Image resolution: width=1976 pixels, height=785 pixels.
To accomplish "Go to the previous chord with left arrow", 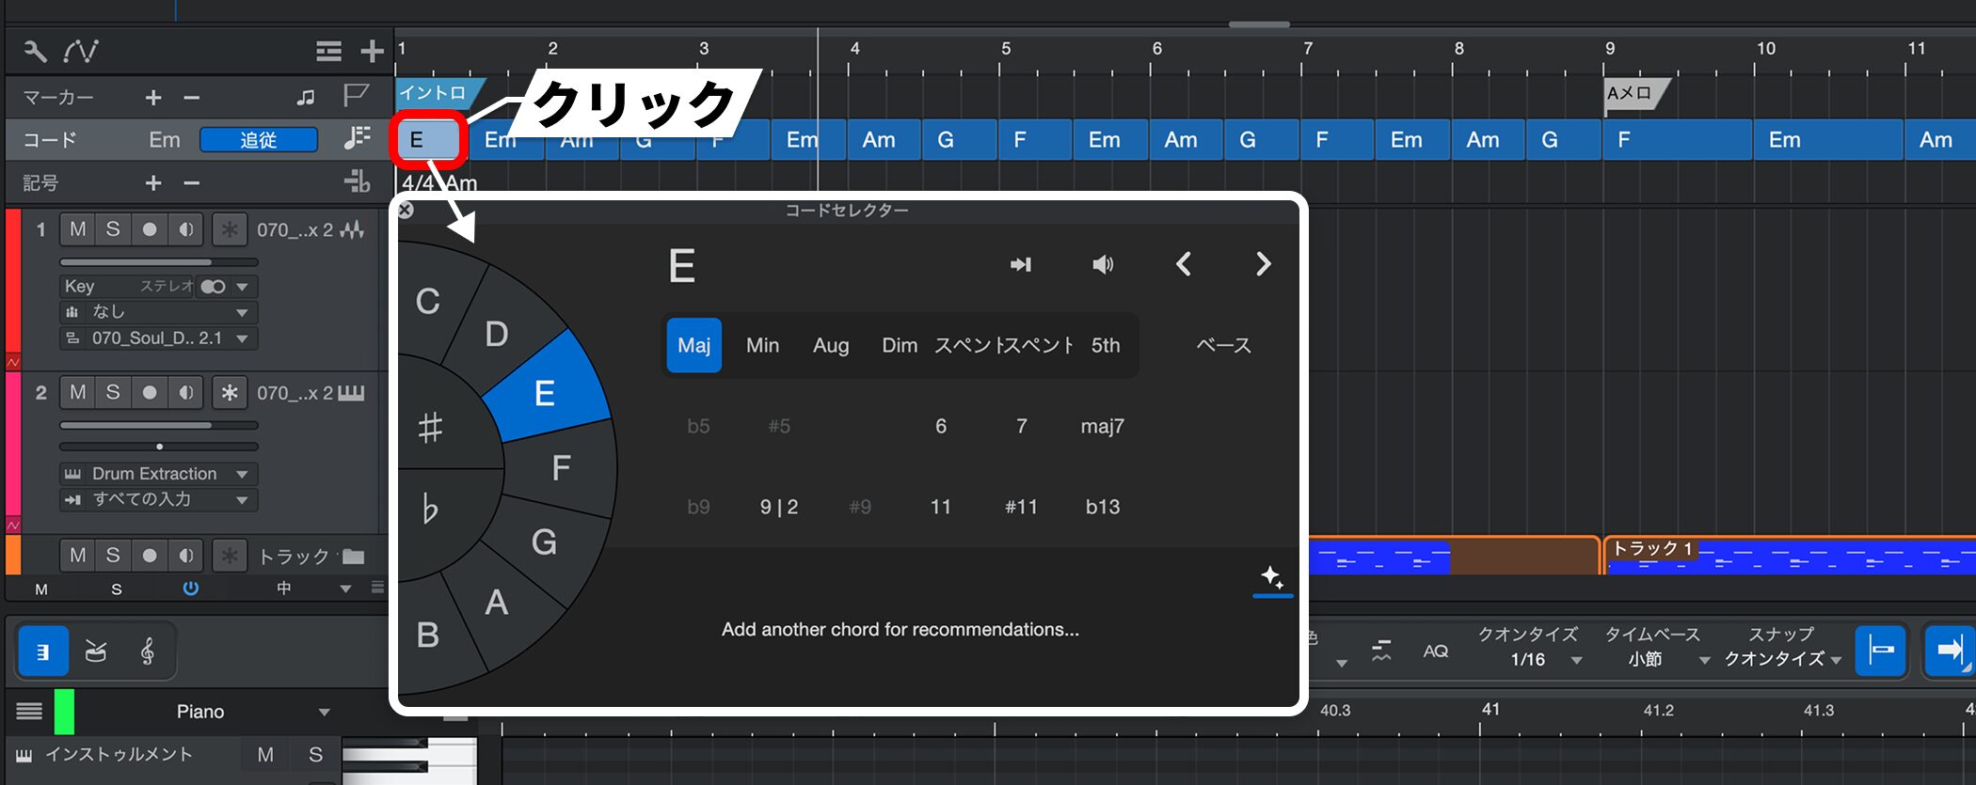I will click(1184, 265).
